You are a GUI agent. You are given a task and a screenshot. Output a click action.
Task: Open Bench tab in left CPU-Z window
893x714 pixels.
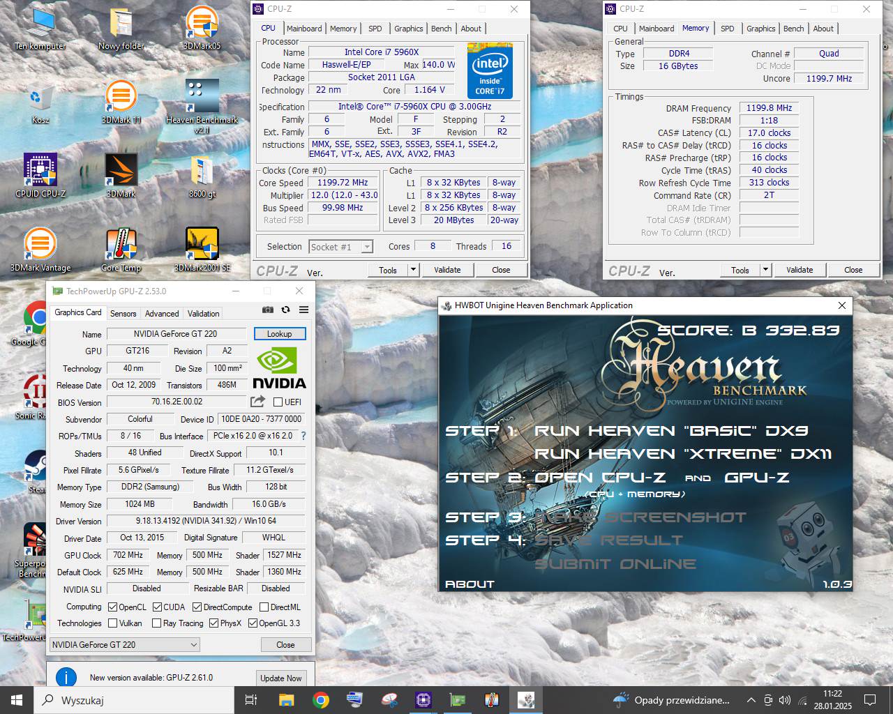(x=441, y=29)
